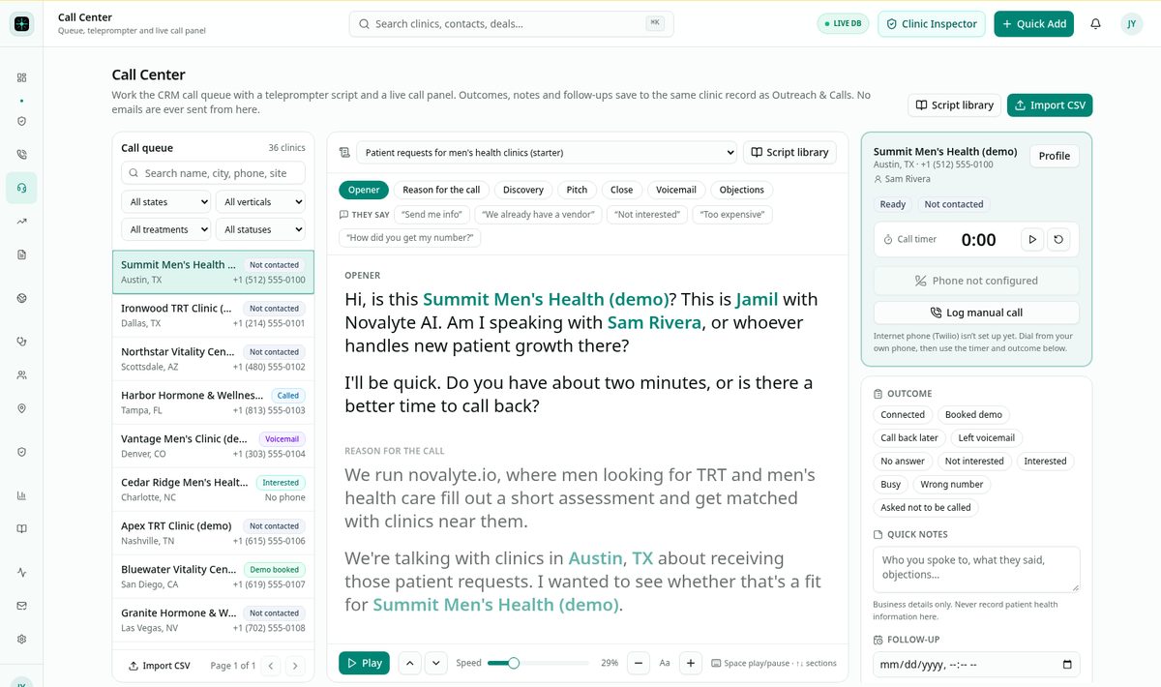
Task: Decrease teleprompter font size with minus
Action: click(639, 663)
